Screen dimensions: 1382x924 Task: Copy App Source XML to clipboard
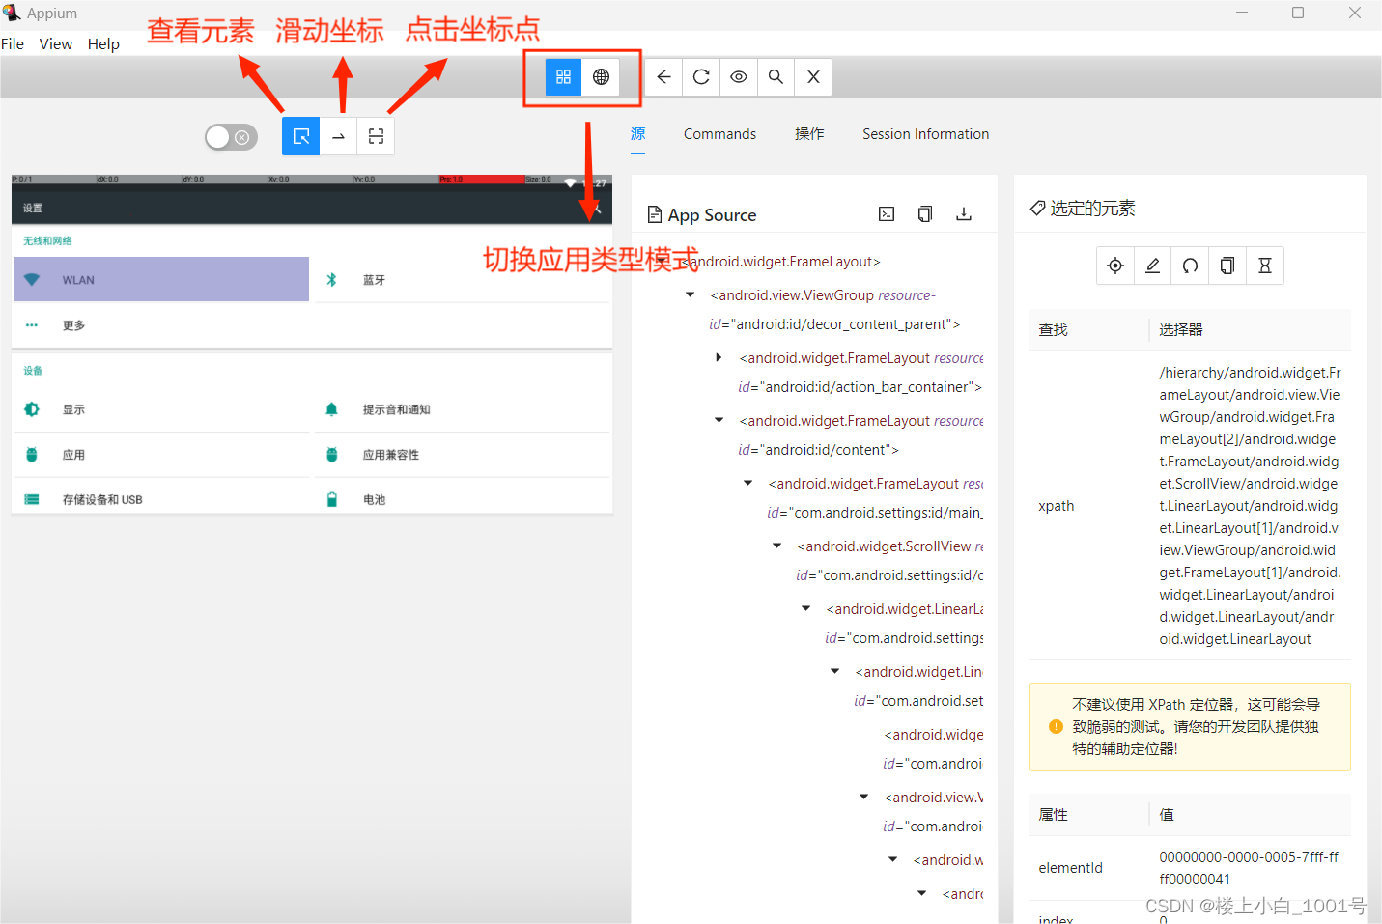click(925, 214)
